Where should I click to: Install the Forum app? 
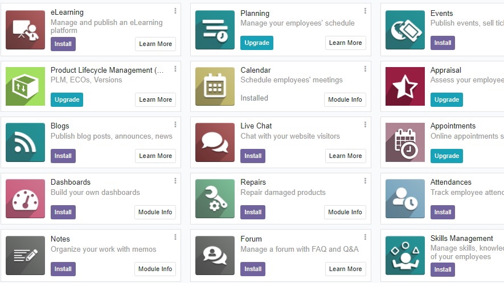click(253, 269)
